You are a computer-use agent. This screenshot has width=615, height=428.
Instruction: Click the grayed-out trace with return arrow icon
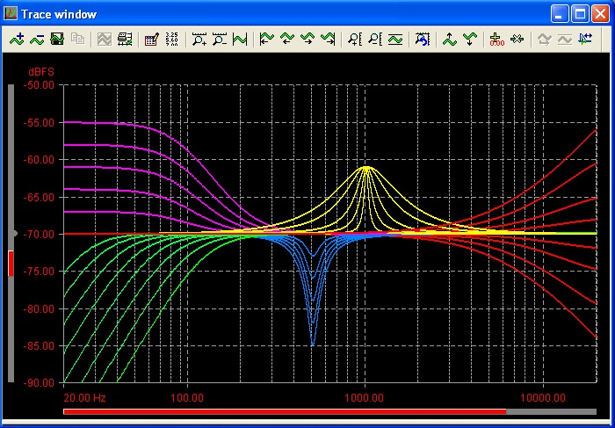click(545, 39)
